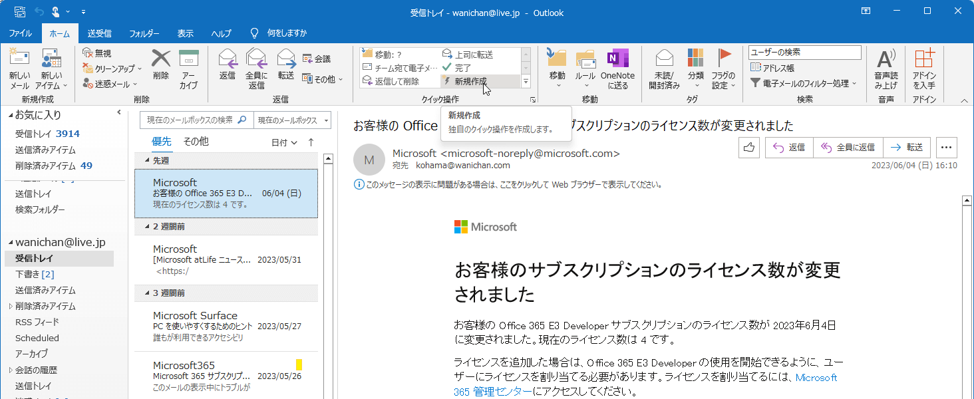Viewport: 974px width, 399px height.
Task: Switch to フォルダー tab
Action: (x=144, y=33)
